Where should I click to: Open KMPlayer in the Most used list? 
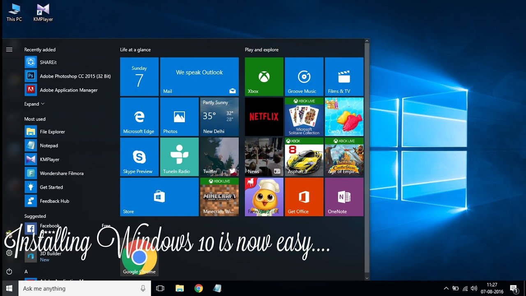click(x=68, y=160)
